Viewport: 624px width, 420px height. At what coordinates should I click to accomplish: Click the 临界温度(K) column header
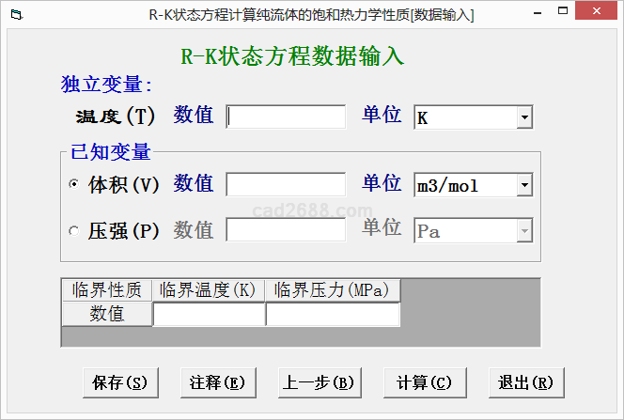[209, 290]
